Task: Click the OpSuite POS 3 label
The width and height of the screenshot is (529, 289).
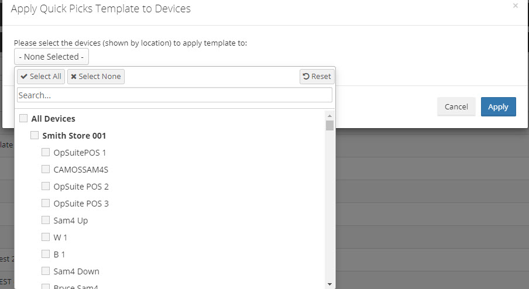Action: point(81,204)
